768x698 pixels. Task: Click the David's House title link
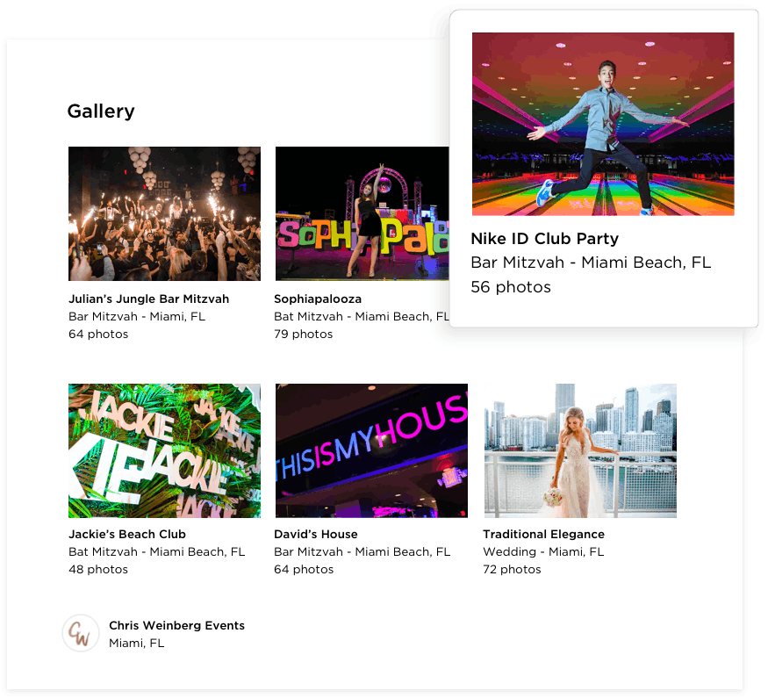pos(316,534)
